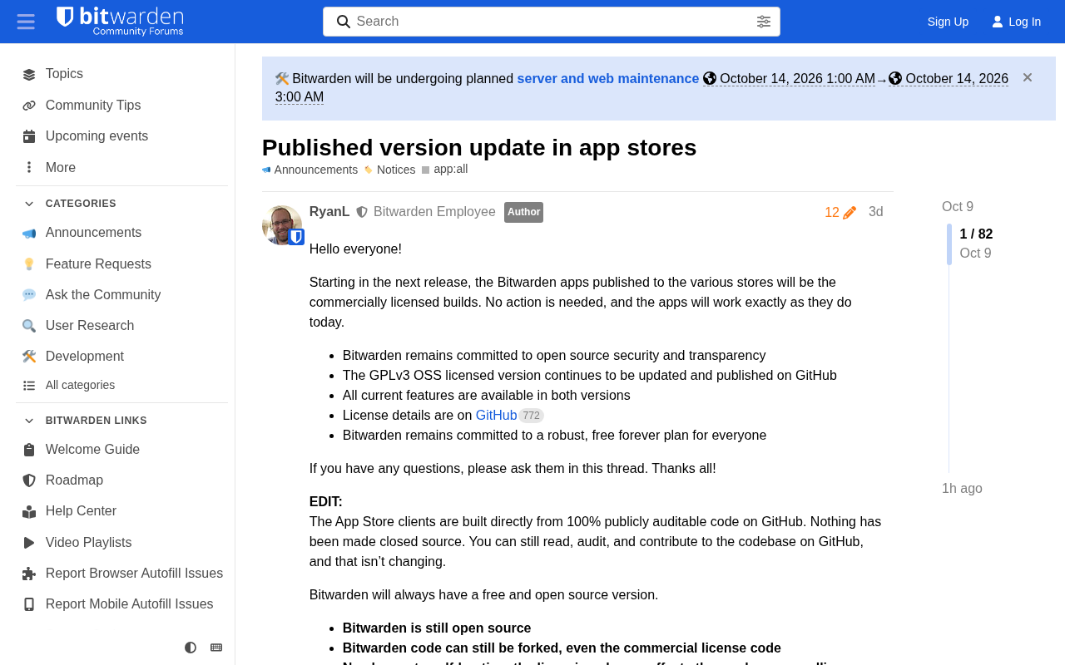This screenshot has height=665, width=1065.
Task: Open advanced search filter options icon
Action: click(x=764, y=22)
